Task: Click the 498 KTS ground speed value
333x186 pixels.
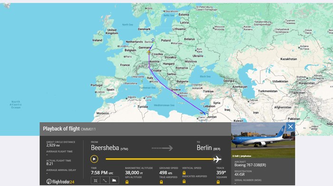Action: (166, 173)
